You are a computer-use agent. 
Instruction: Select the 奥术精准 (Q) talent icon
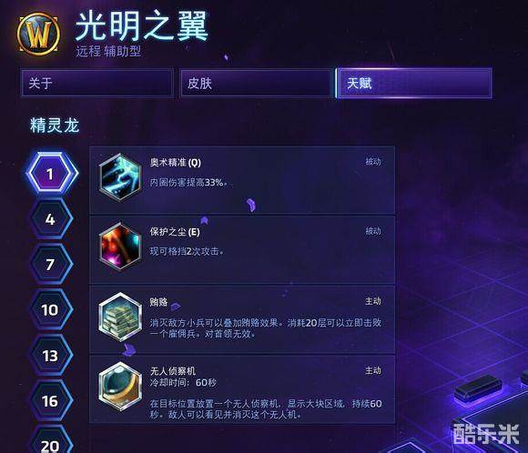tap(120, 177)
